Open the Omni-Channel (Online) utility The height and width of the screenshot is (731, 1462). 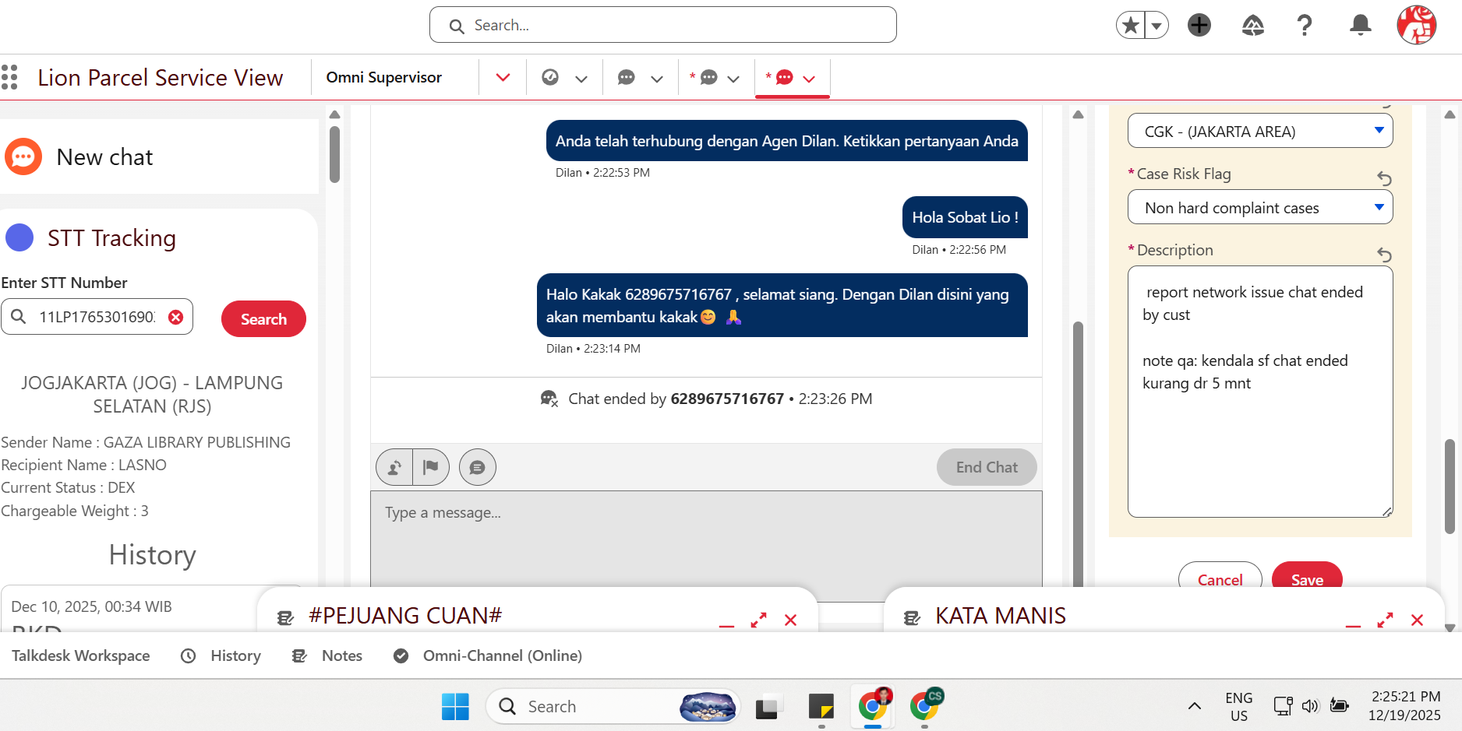coord(488,655)
